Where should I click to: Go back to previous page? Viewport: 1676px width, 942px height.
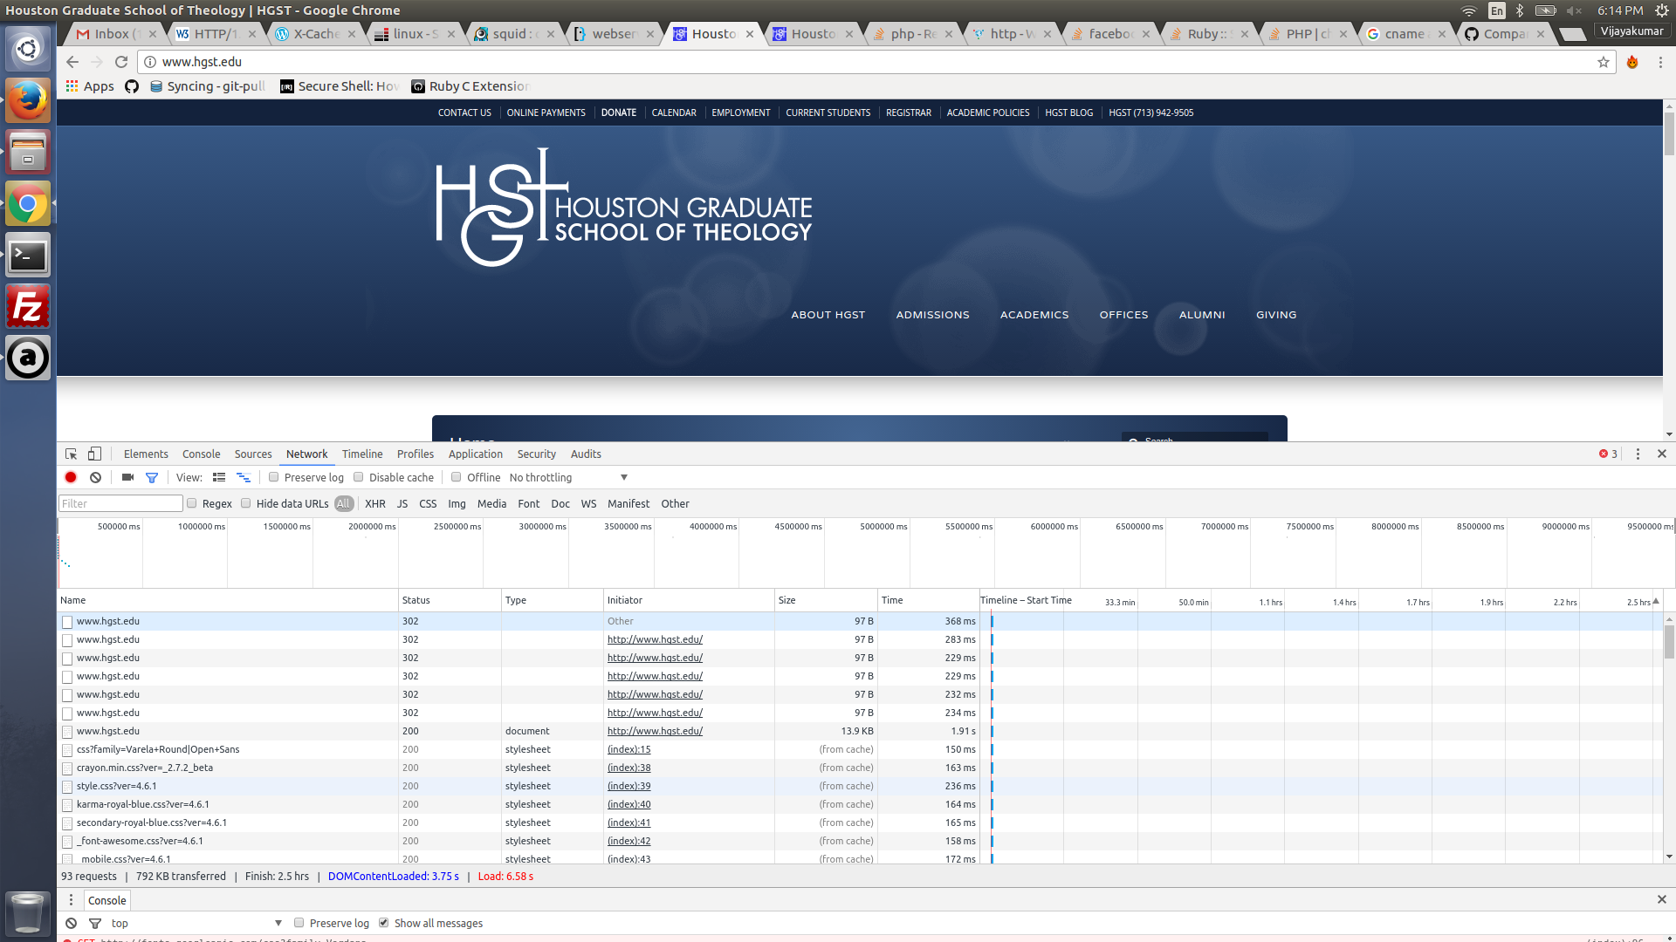pyautogui.click(x=72, y=62)
